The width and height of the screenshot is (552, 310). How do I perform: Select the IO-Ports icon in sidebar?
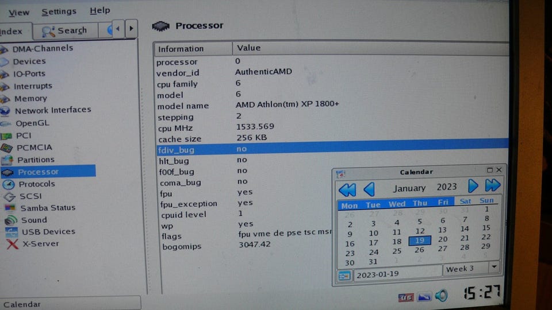click(x=4, y=75)
